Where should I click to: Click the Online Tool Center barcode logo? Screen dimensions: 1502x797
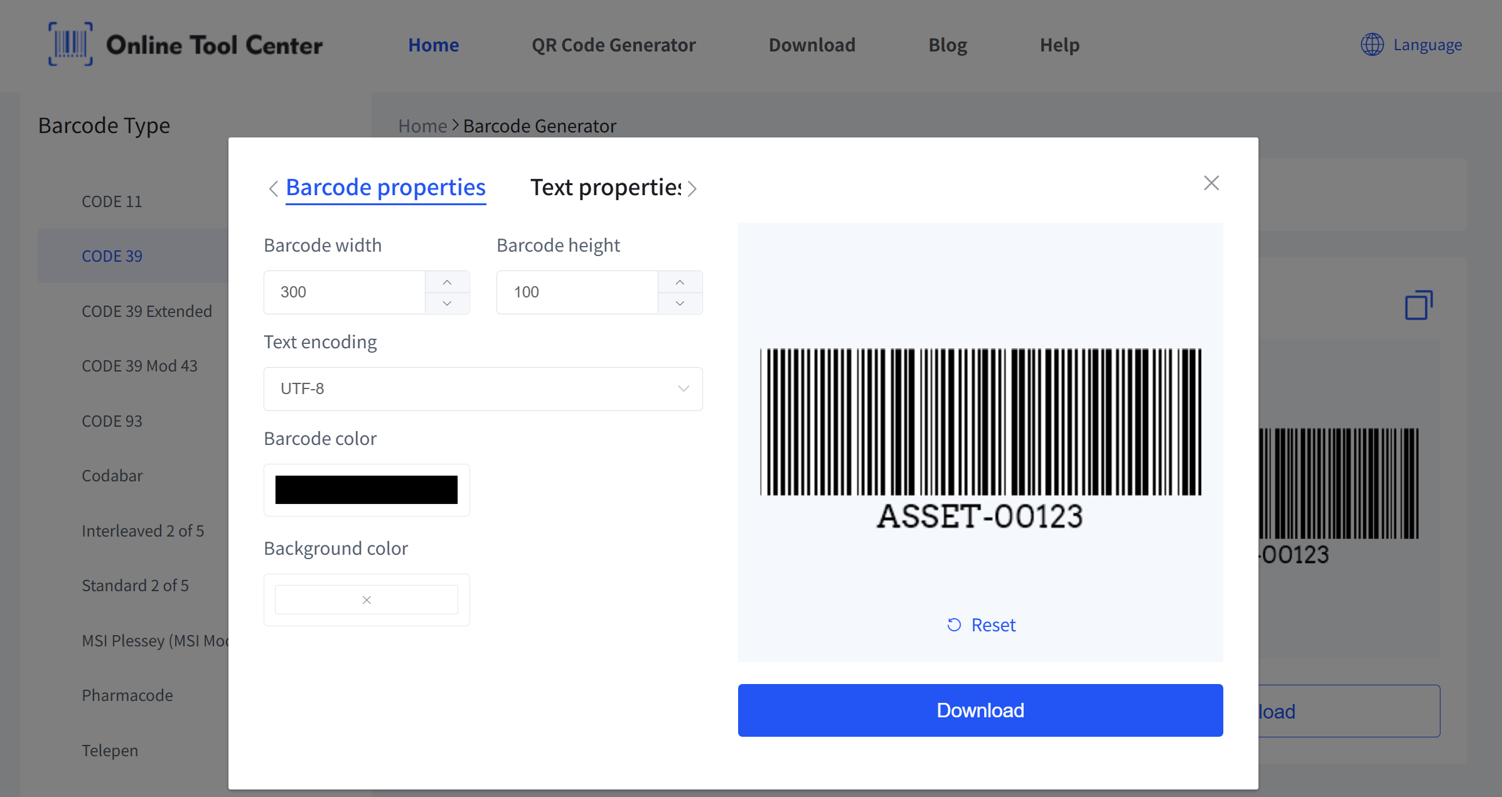click(70, 44)
